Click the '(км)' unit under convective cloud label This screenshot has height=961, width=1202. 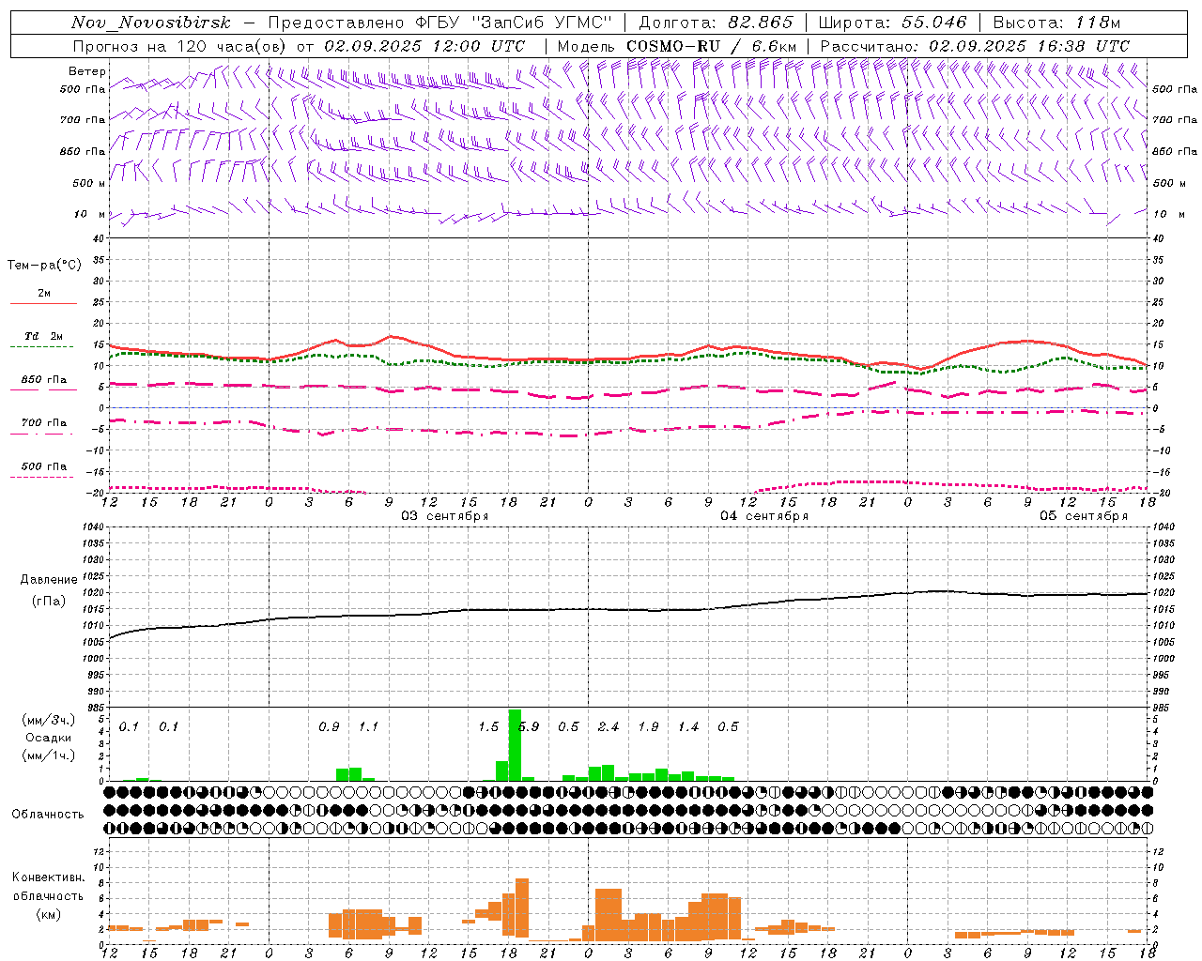tap(49, 914)
